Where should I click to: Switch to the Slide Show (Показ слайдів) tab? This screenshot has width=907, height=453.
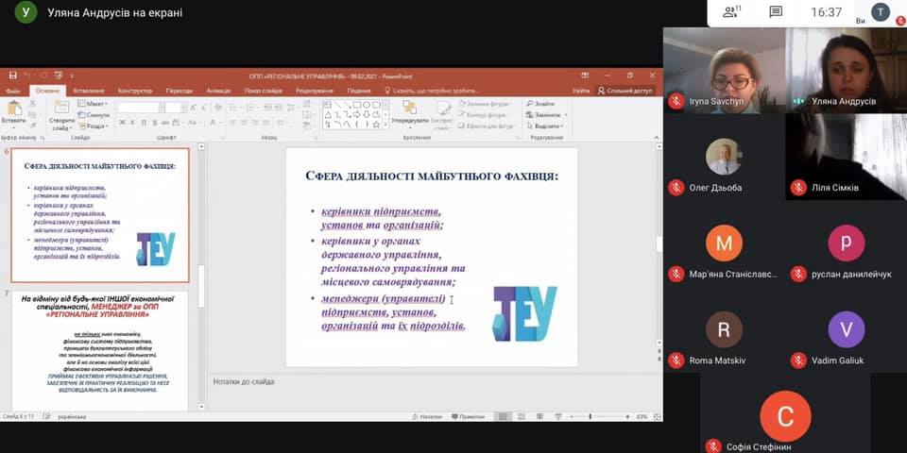point(263,91)
